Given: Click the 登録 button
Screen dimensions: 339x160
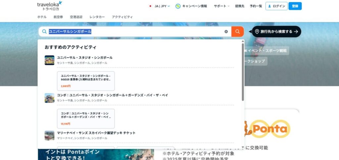Looking at the screenshot, I should 295,6.
